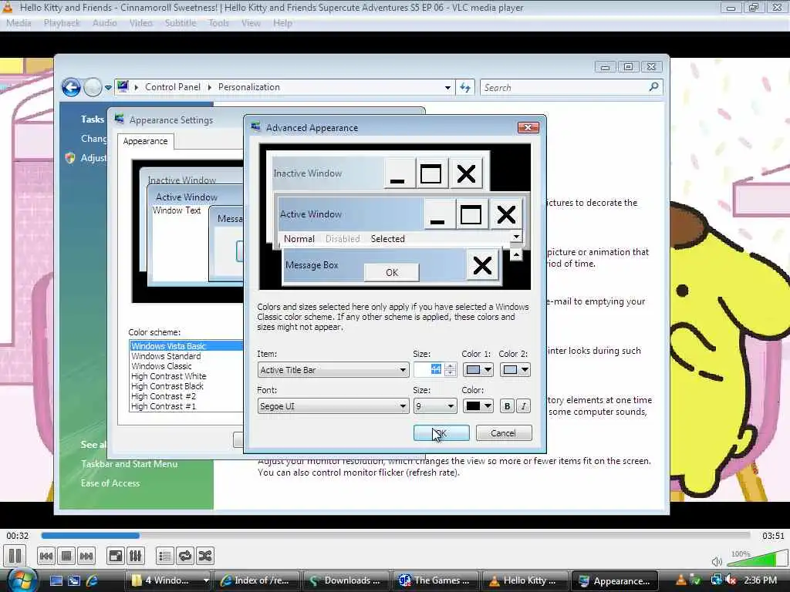
Task: Stop VLC playback
Action: click(x=66, y=556)
